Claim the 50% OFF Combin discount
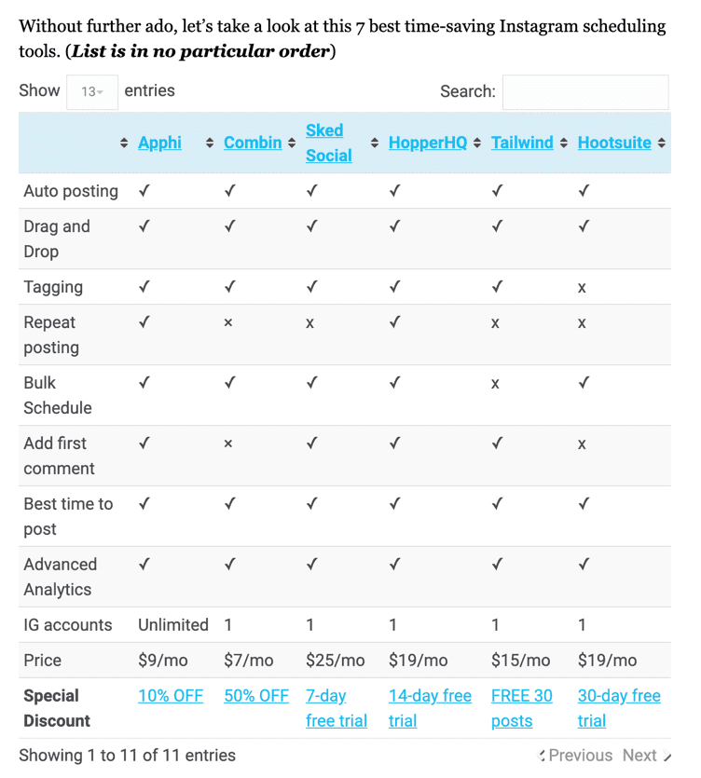701x778 pixels. point(255,696)
